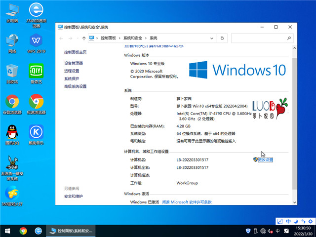Launch the iQIYI (爱奇艺) desktop icon
The width and height of the screenshot is (316, 237).
[x=36, y=74]
